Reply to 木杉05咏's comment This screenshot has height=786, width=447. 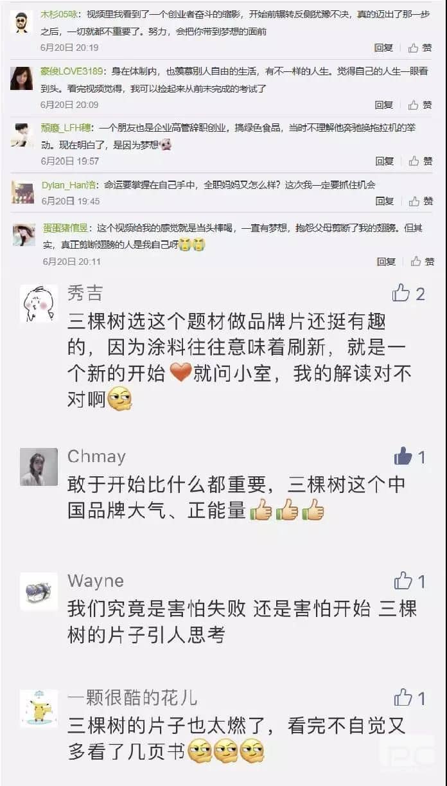(383, 48)
